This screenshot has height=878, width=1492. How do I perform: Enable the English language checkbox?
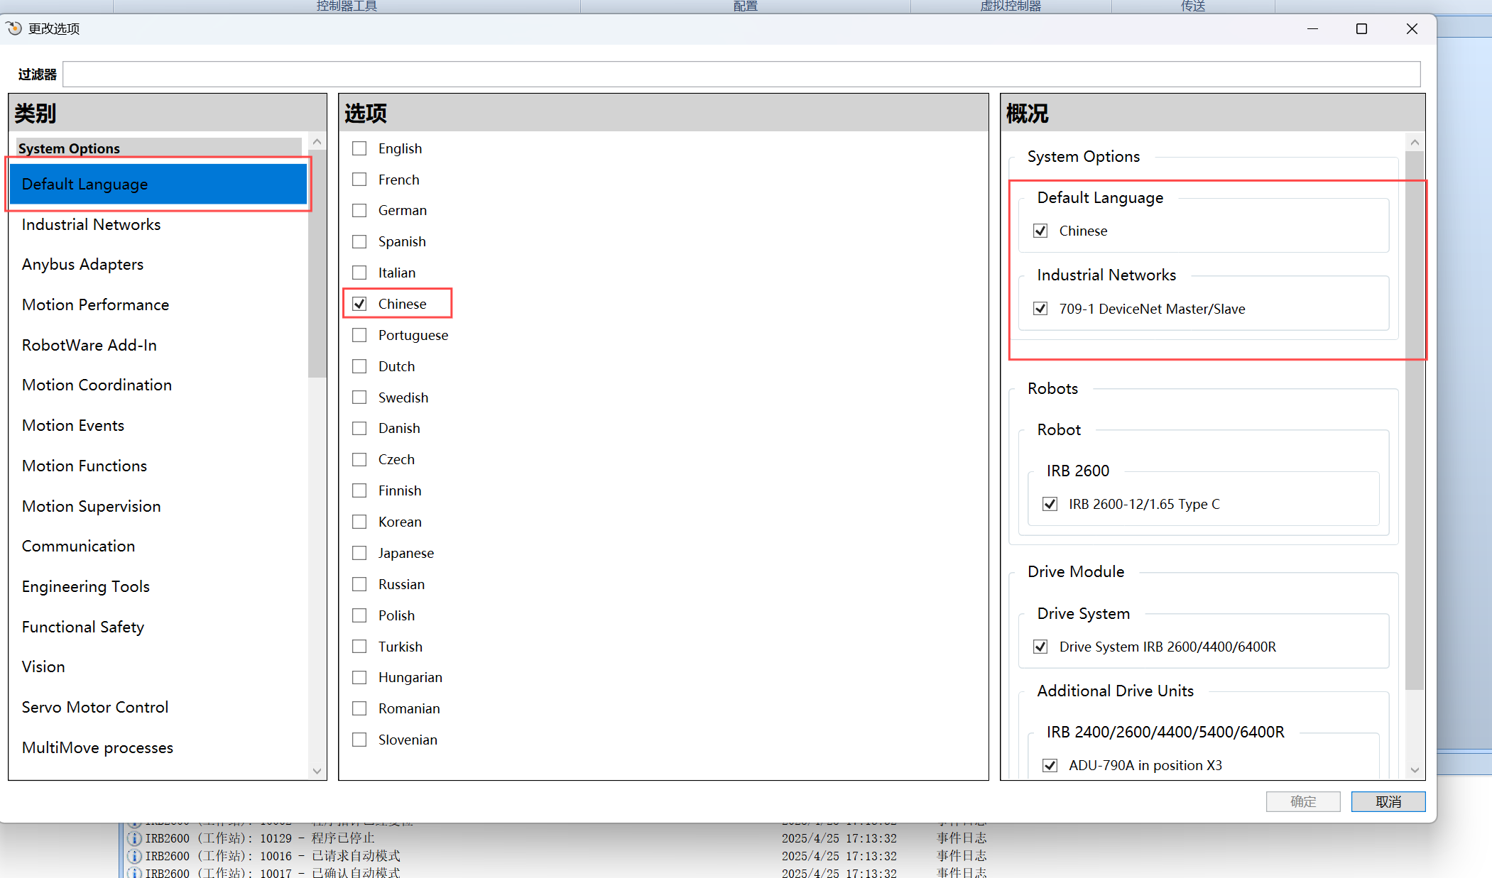tap(360, 148)
